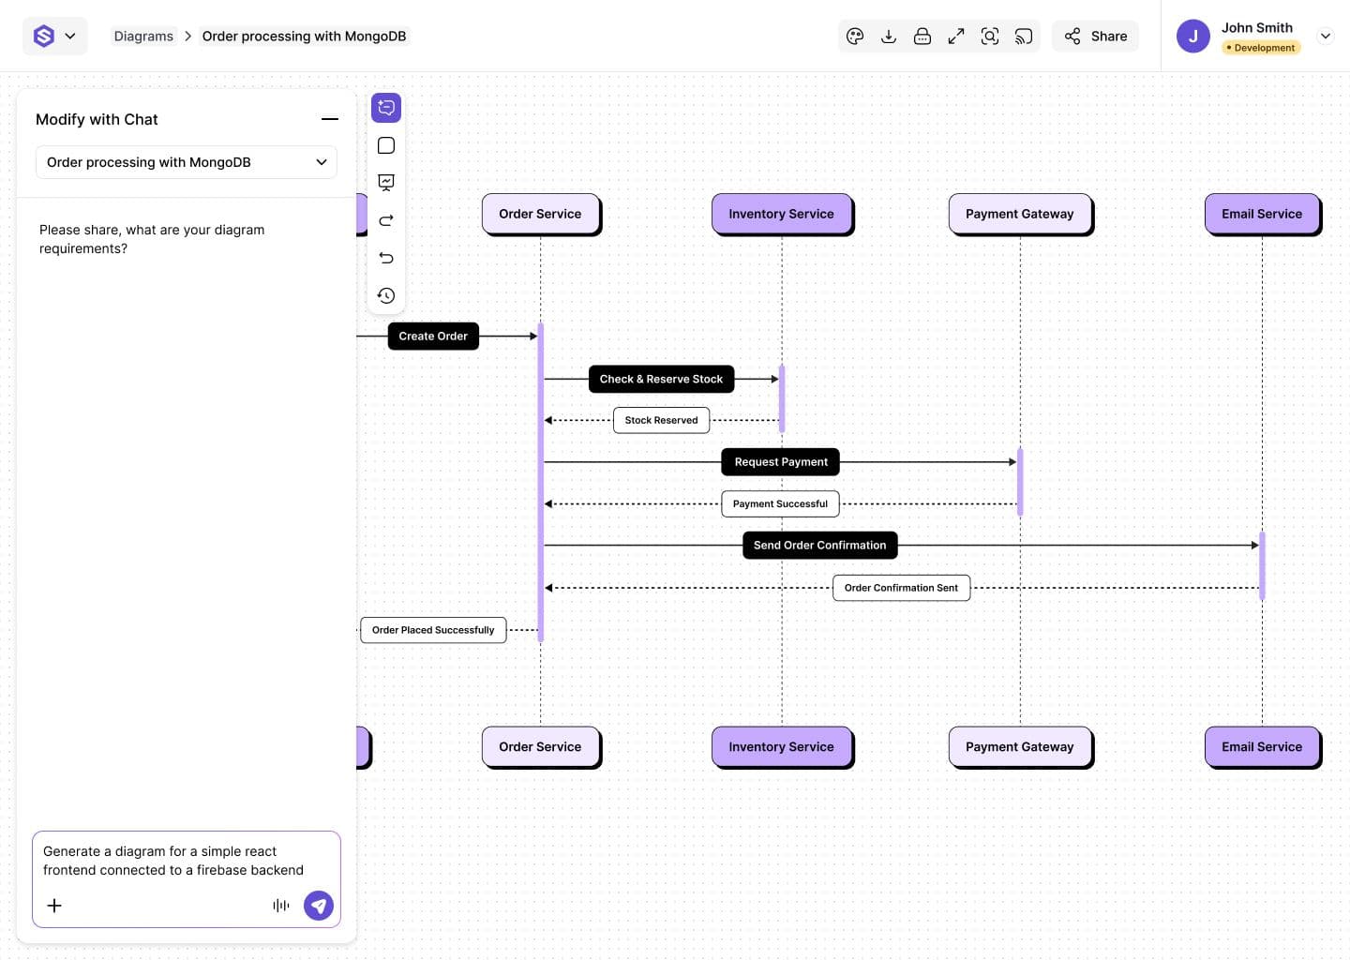Open the color theme palette

(854, 37)
